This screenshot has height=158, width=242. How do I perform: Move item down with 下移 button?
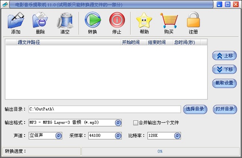(x=224, y=69)
